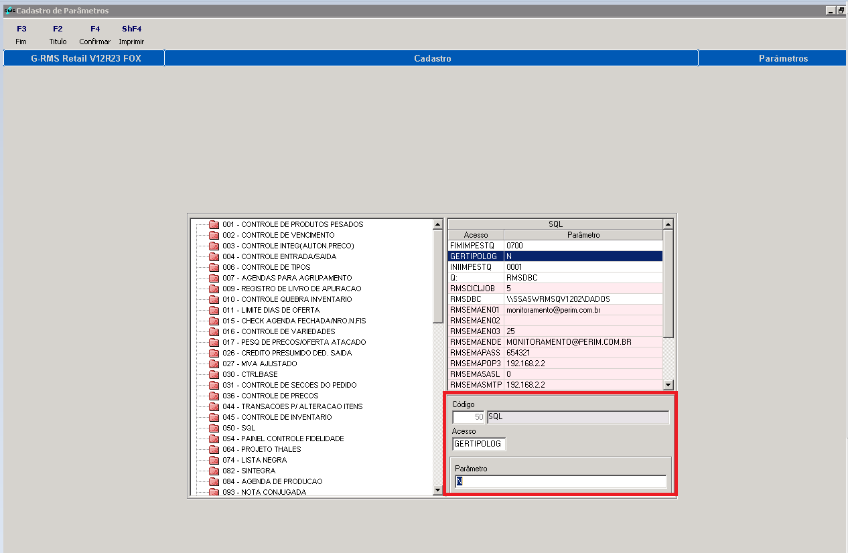Select the RMSDBC access cell

tap(476, 299)
